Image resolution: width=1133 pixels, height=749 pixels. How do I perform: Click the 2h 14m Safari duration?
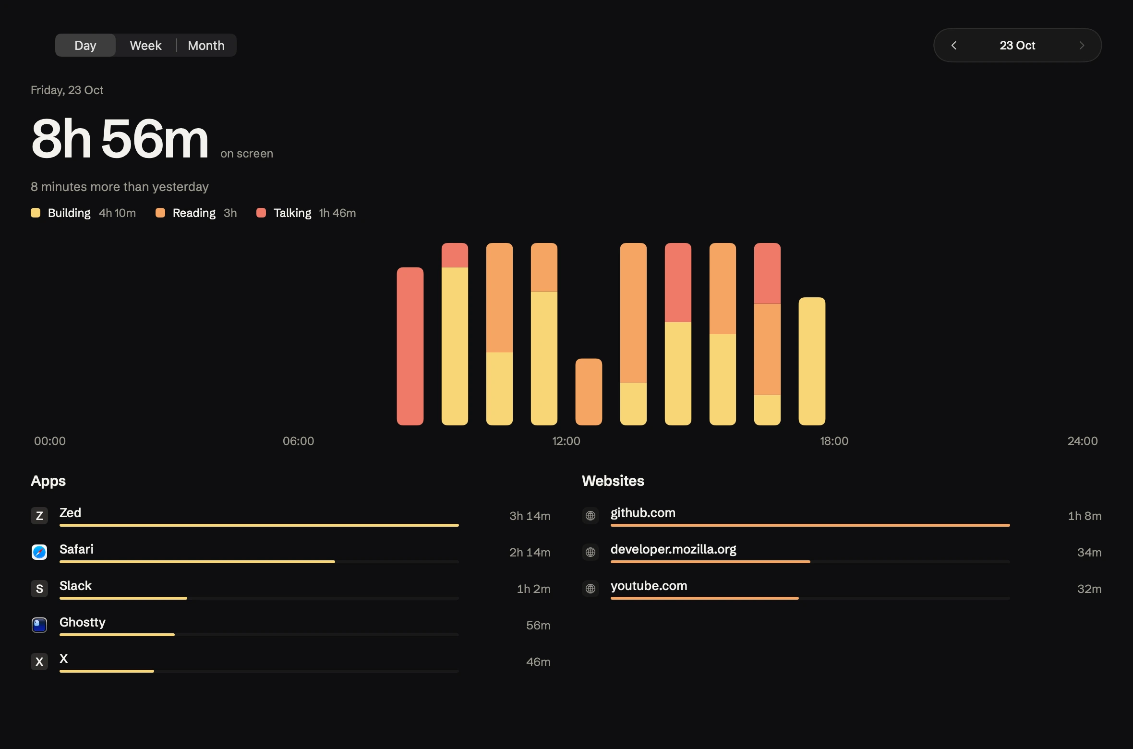[530, 552]
